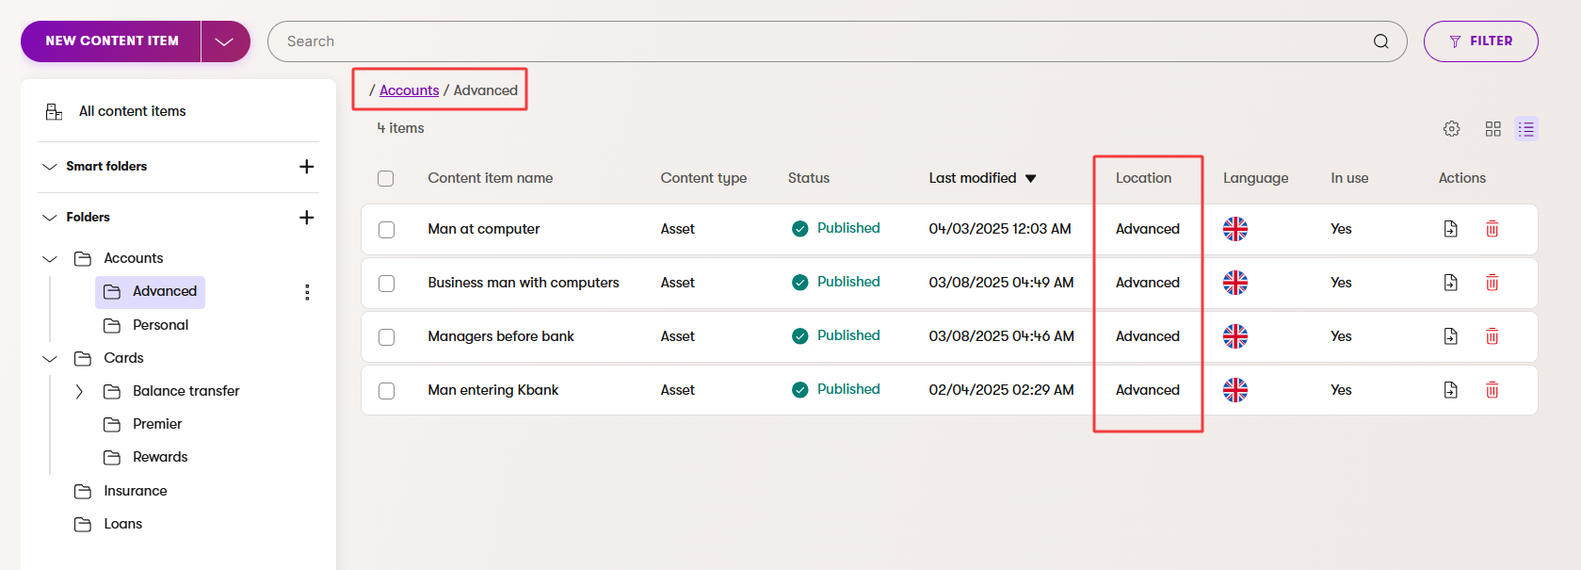Check the Managers before bank row
The width and height of the screenshot is (1581, 570).
[386, 337]
